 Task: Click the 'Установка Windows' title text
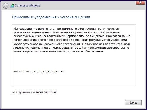[x=28, y=6]
